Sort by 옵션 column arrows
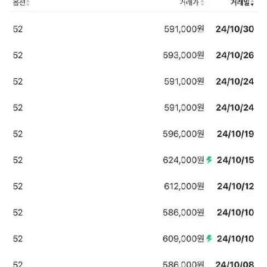 [x=28, y=3]
